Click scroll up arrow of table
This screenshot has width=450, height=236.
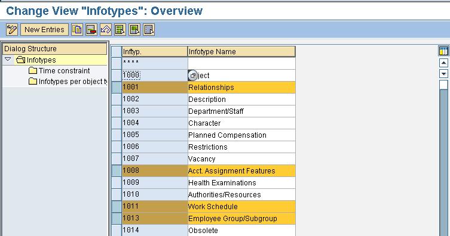click(443, 63)
